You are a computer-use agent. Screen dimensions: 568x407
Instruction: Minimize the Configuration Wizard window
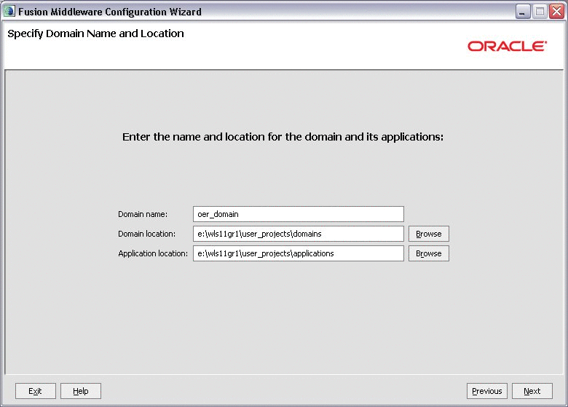522,12
